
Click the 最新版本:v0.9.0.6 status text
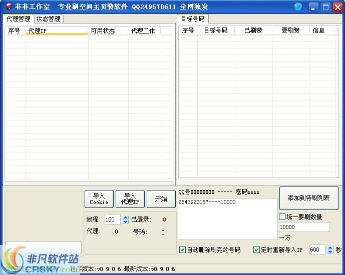(150, 269)
